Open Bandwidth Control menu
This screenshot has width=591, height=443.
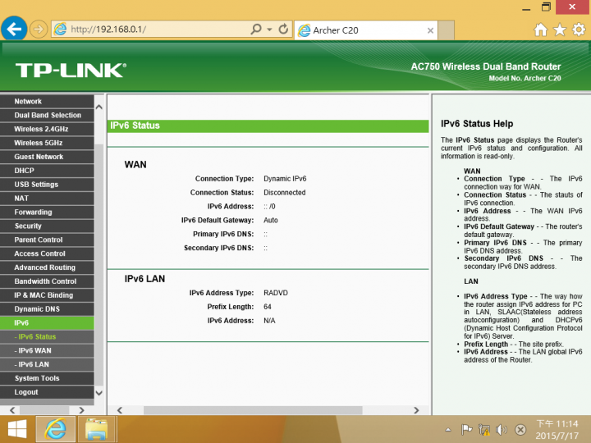(47, 281)
